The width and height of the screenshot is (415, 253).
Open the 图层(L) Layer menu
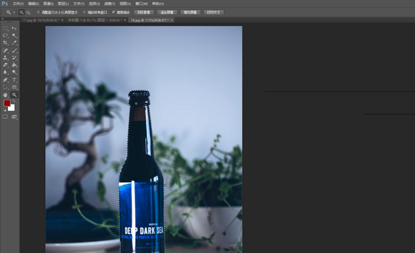[x=63, y=4]
